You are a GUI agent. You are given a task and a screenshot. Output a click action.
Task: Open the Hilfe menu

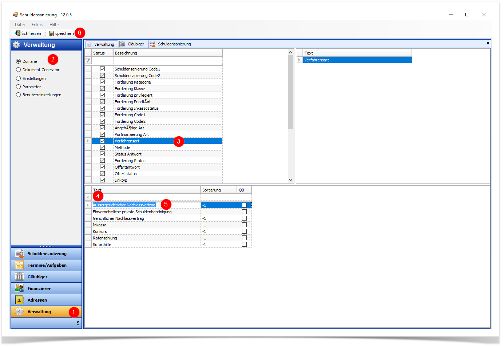[54, 25]
